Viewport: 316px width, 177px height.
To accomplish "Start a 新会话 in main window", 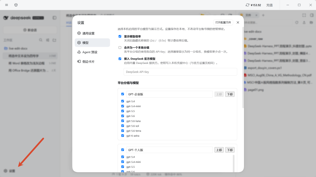I will [30, 30].
